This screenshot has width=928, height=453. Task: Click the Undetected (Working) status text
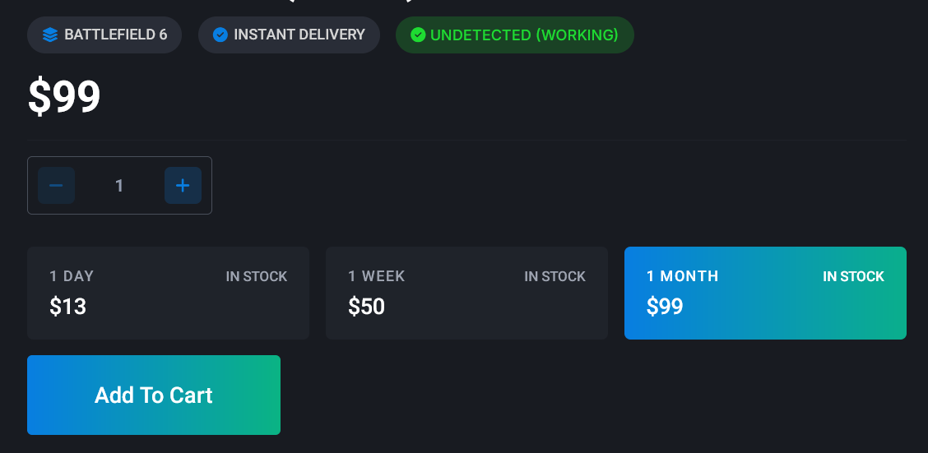point(524,35)
